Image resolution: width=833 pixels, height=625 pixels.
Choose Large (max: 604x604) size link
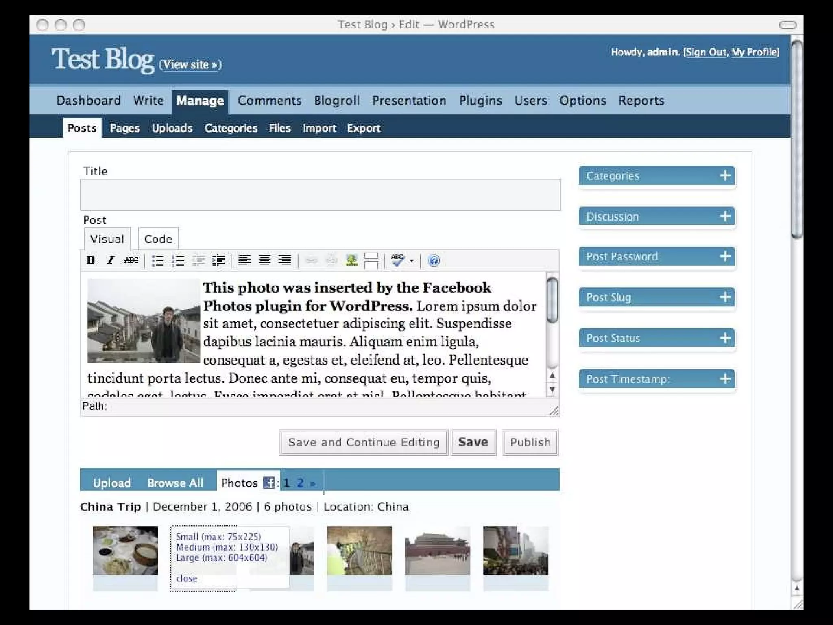tap(222, 557)
